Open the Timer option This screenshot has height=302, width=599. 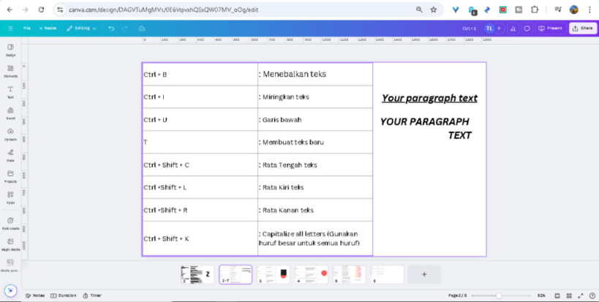click(x=92, y=295)
